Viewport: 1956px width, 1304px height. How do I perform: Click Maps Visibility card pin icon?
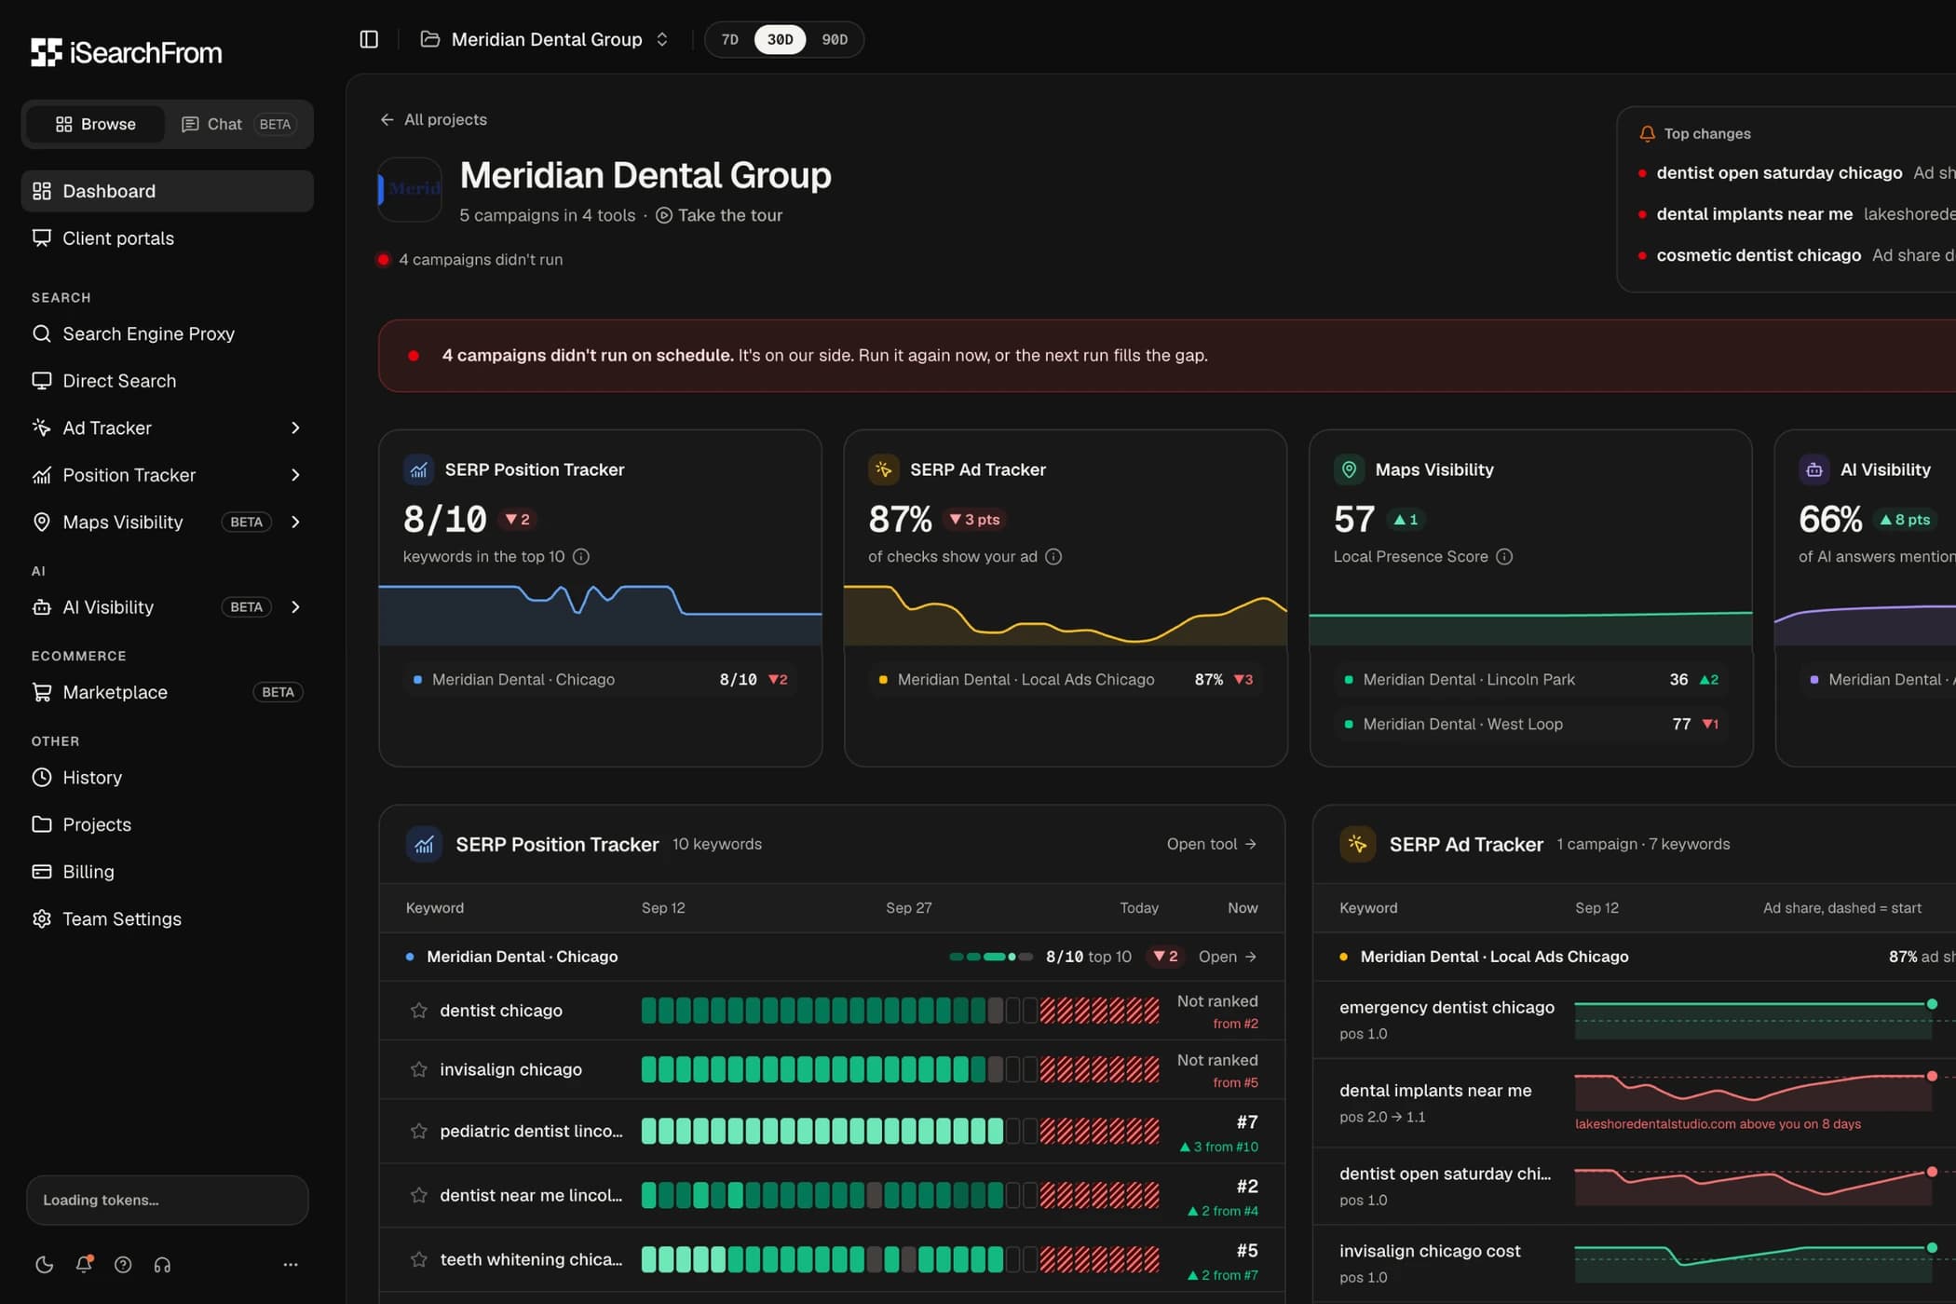1349,469
